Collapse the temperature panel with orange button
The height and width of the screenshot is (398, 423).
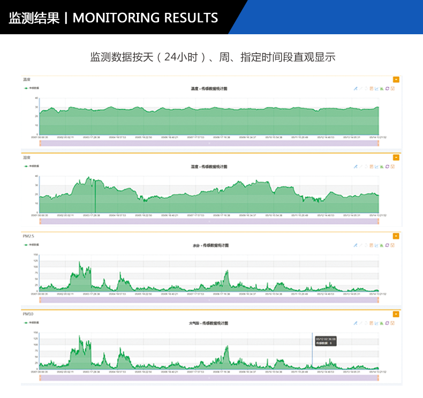[x=396, y=80]
